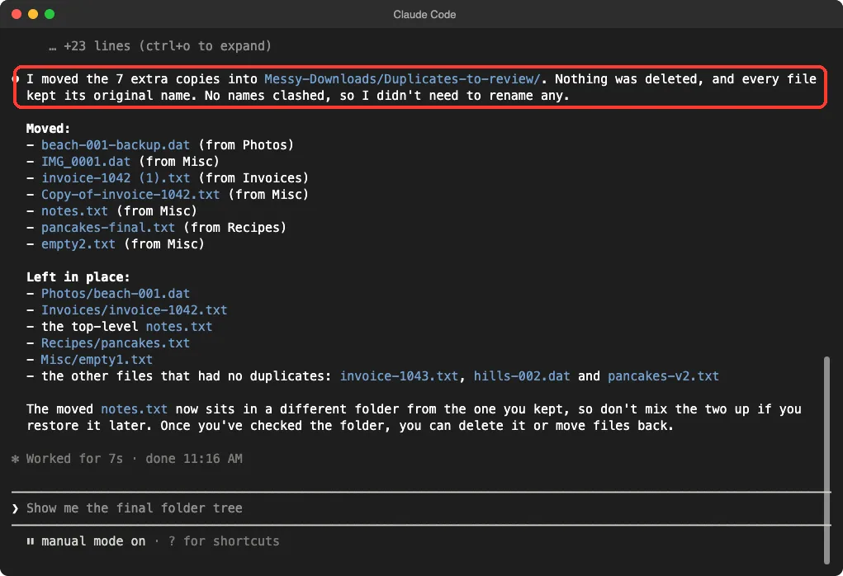The height and width of the screenshot is (576, 843).
Task: Click the bullet marker before I moved the 7
Action: click(15, 79)
